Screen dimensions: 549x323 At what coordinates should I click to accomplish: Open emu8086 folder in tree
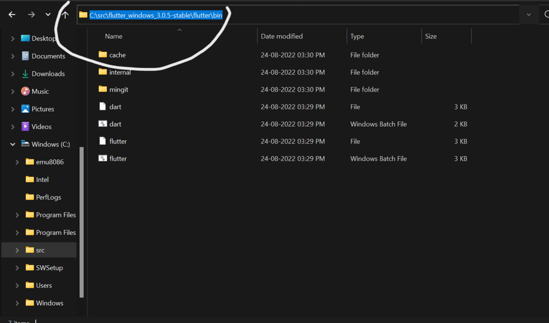point(50,162)
